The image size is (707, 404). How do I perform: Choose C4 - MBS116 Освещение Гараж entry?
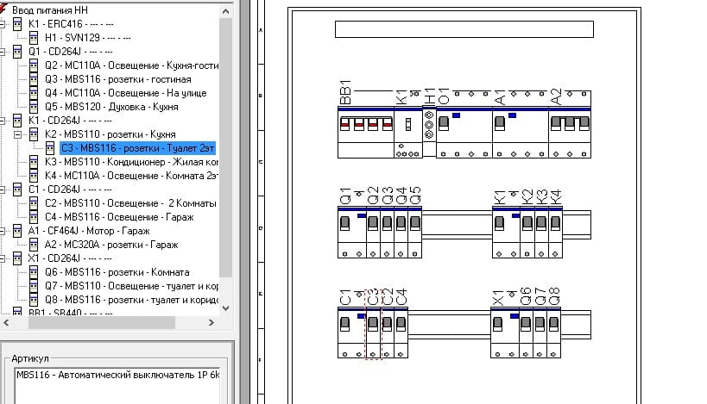pyautogui.click(x=118, y=217)
